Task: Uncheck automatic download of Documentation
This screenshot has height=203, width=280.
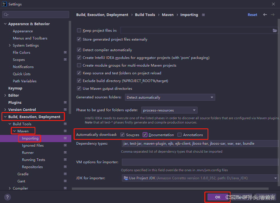Action: point(145,135)
